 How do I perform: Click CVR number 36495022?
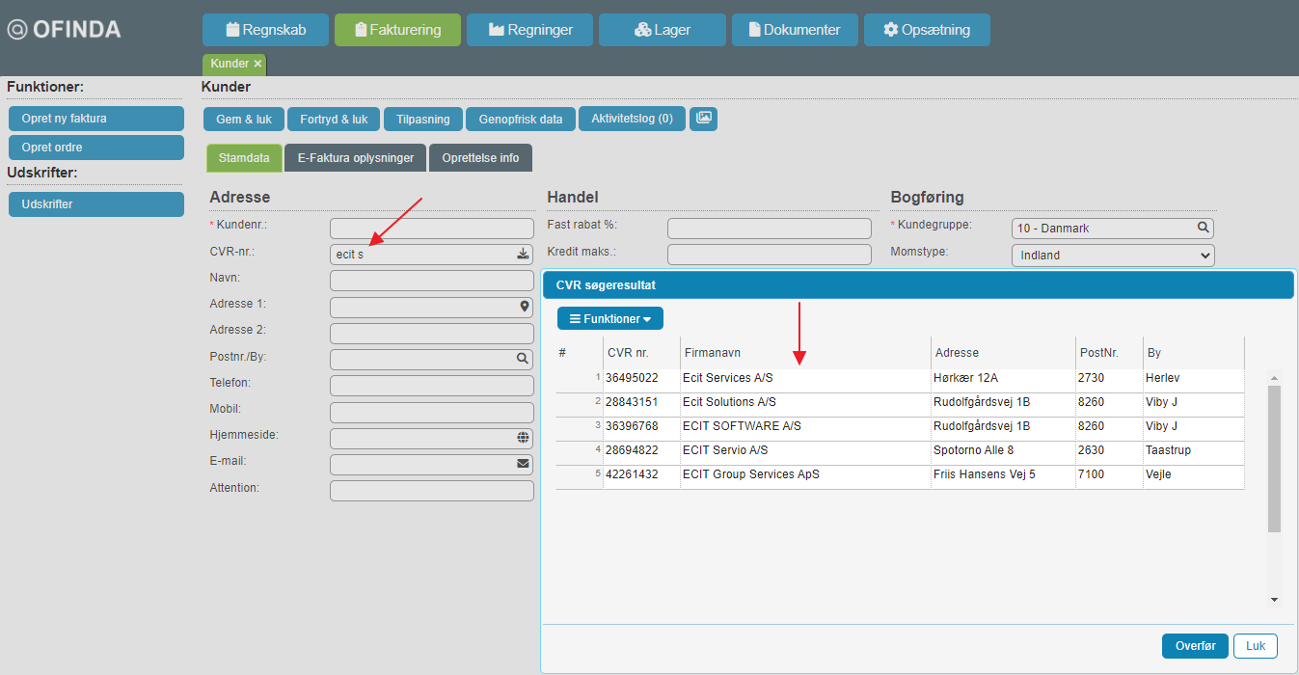(x=632, y=378)
